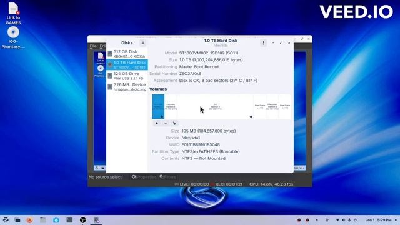The width and height of the screenshot is (400, 225).
Task: Click contents NTFS — Not Mounted
Action: click(203, 158)
